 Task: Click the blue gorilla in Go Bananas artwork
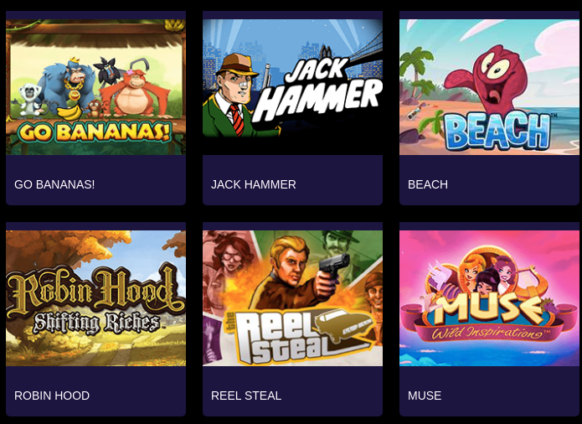click(x=68, y=85)
